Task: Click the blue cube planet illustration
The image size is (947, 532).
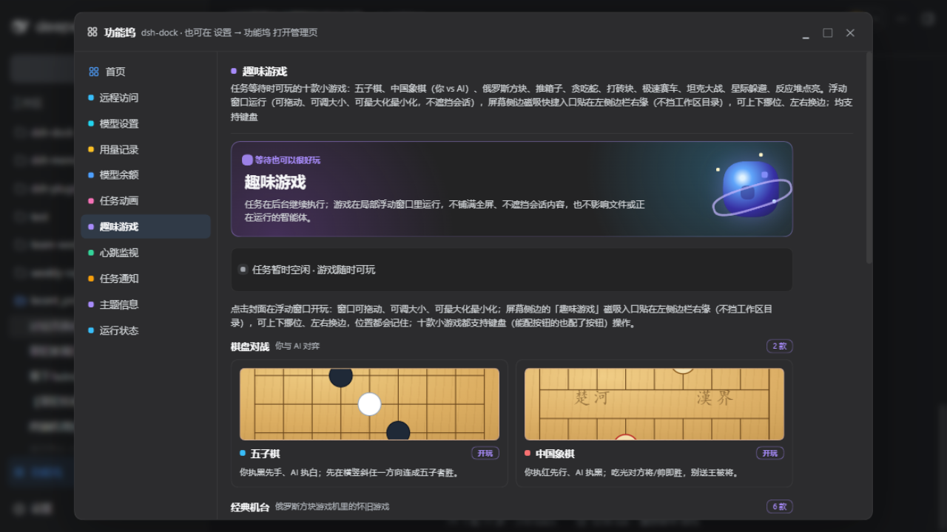Action: [x=751, y=188]
